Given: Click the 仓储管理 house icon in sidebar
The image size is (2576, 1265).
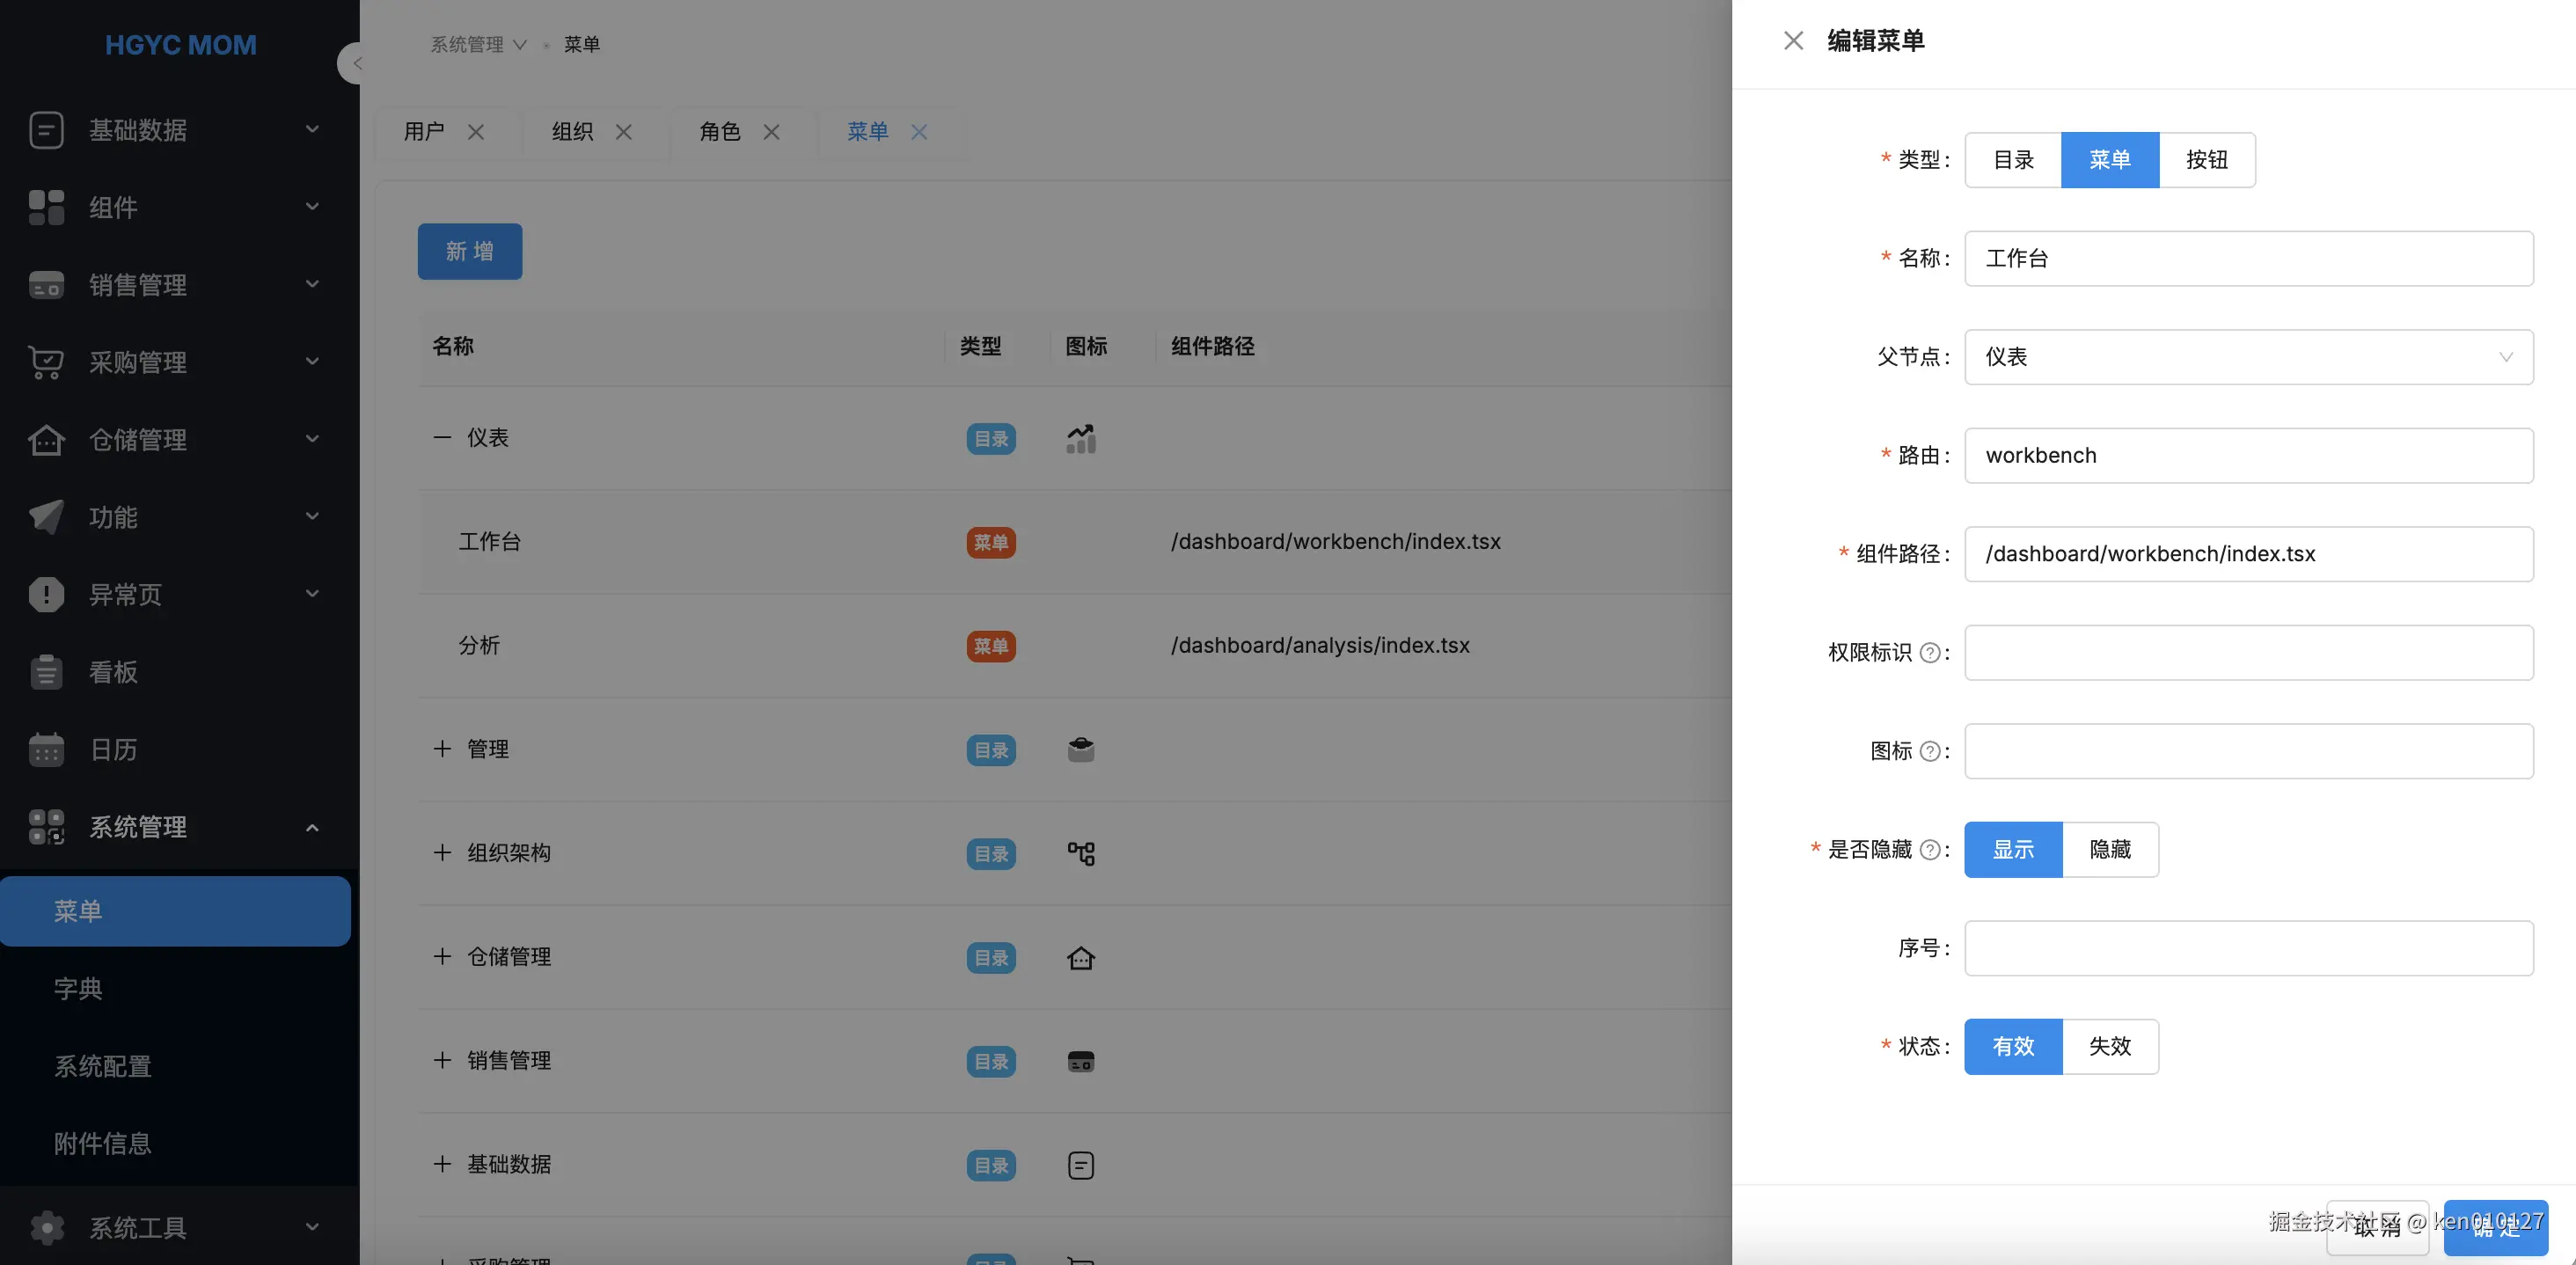Looking at the screenshot, I should coord(46,440).
